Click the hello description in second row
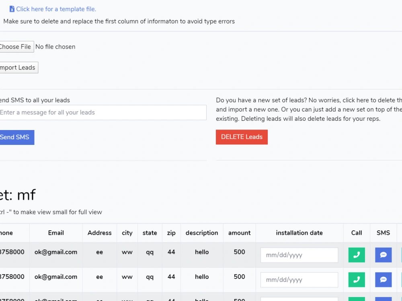The image size is (402, 301). [202, 277]
